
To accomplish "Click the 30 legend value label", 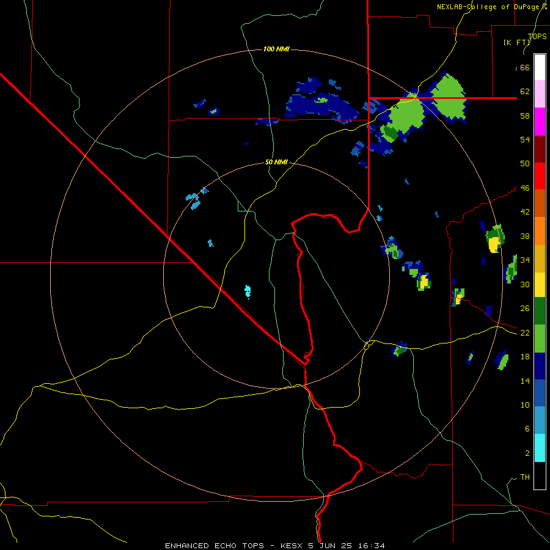I will pyautogui.click(x=525, y=284).
